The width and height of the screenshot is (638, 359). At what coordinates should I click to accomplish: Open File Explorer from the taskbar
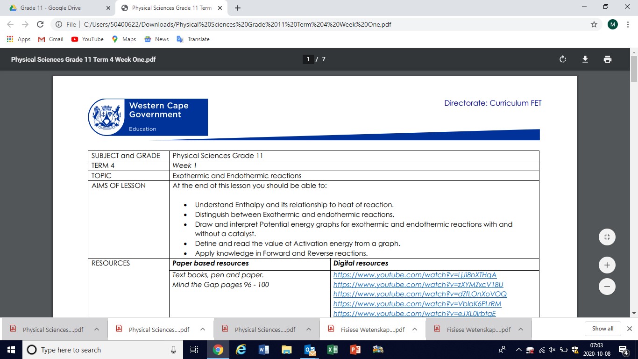(287, 350)
